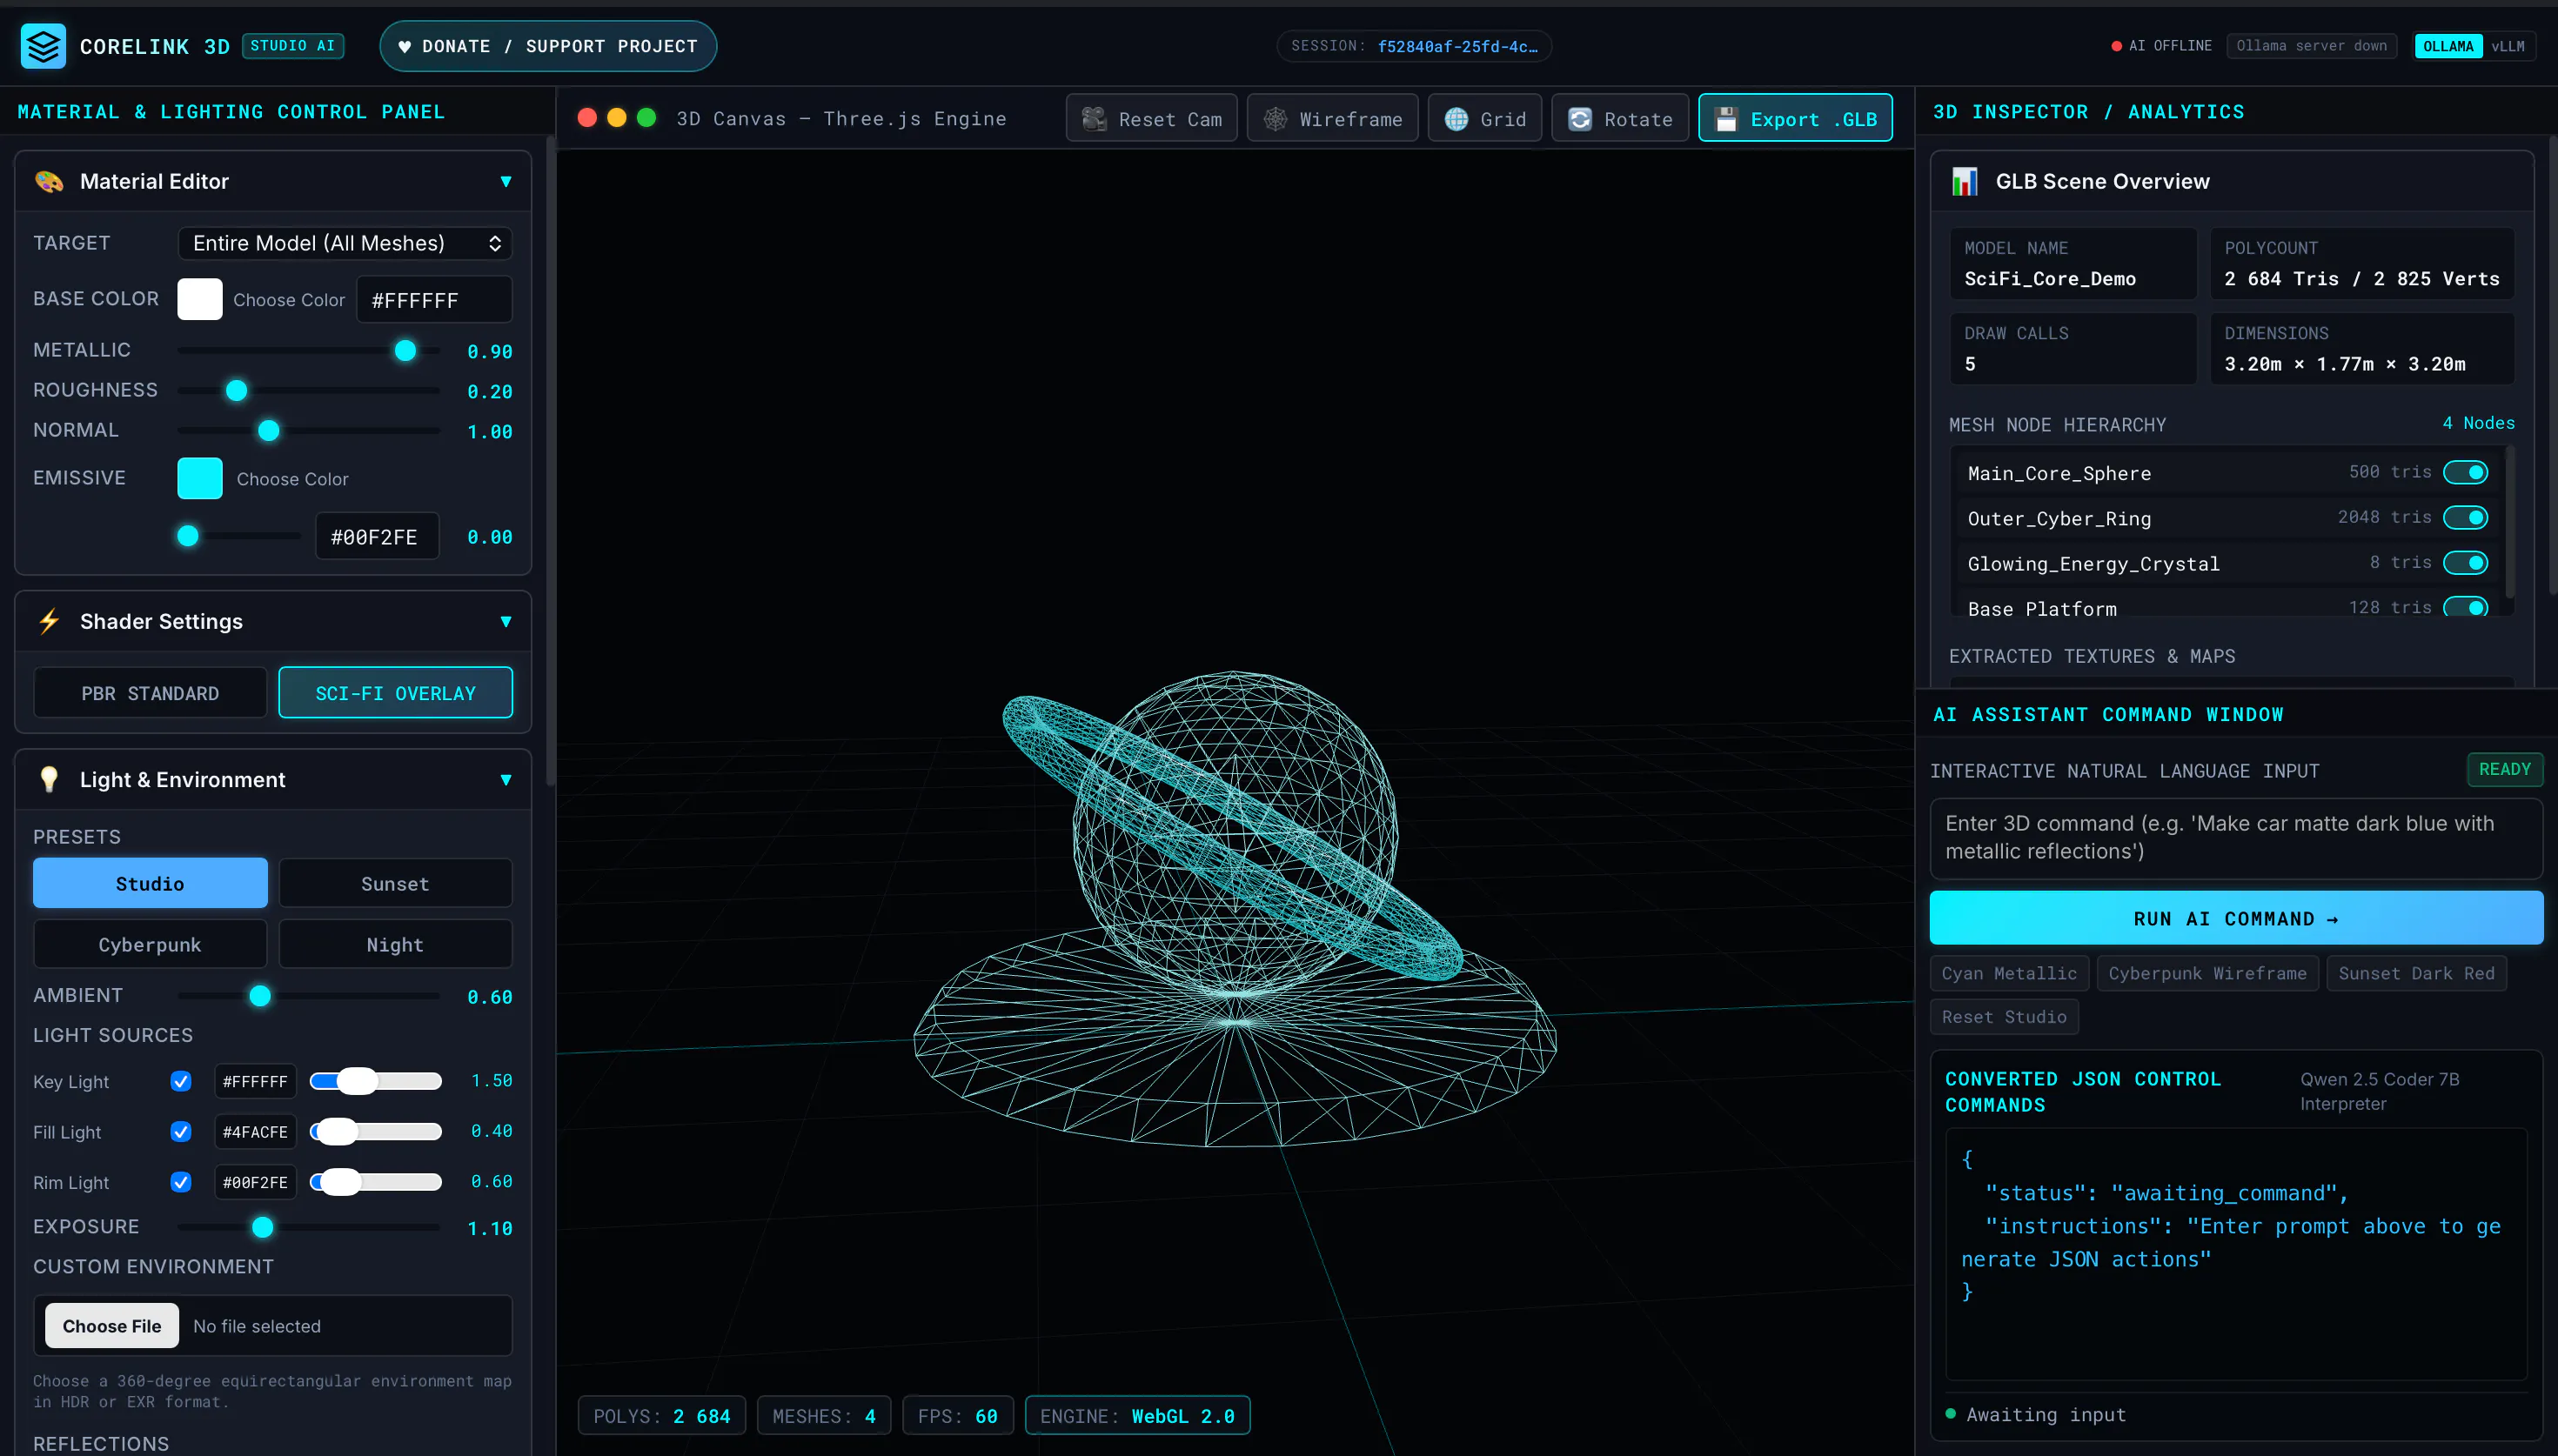Click the red AI Offline status dot
Screen dimensions: 2558x1456
[2116, 46]
